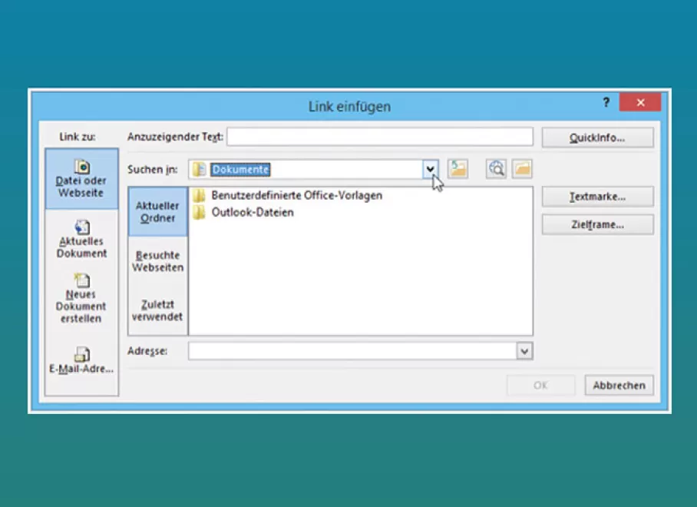The width and height of the screenshot is (697, 507).
Task: Switch to 'Besuchte Webseiten' tab
Action: click(157, 261)
